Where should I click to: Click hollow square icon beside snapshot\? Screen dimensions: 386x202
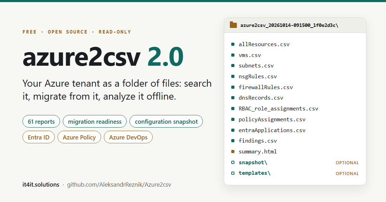click(233, 162)
